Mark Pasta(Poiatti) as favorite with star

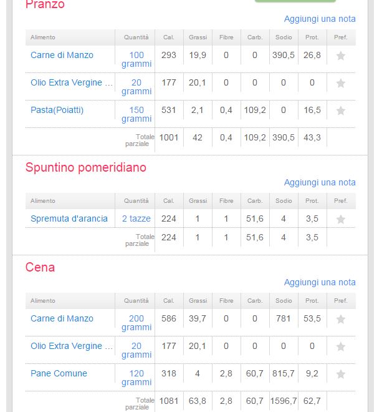(340, 110)
